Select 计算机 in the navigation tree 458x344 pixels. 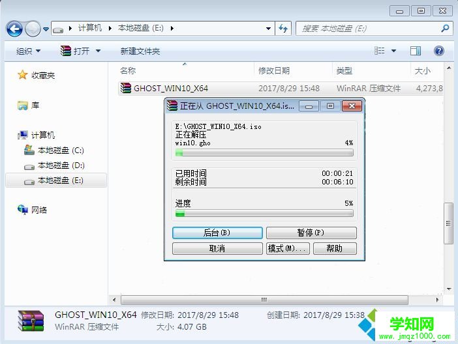point(42,135)
